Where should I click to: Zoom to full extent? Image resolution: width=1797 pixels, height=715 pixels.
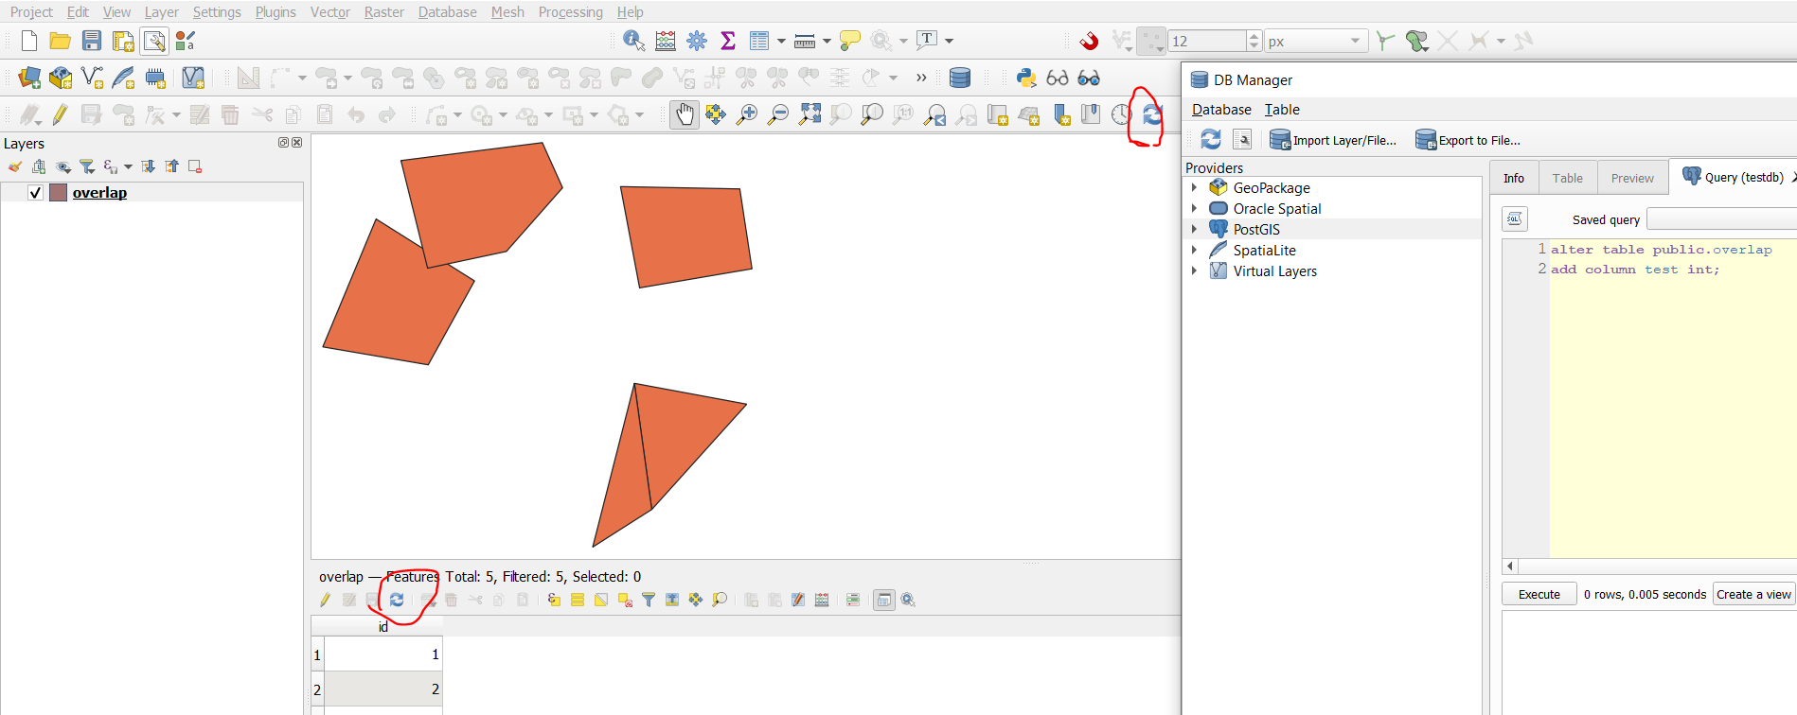810,114
